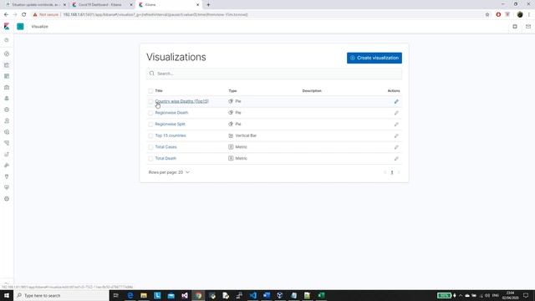Check the Total Death row checkbox
The image size is (535, 301).
pos(150,158)
